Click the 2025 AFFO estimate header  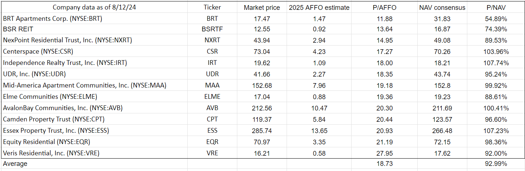pyautogui.click(x=319, y=7)
